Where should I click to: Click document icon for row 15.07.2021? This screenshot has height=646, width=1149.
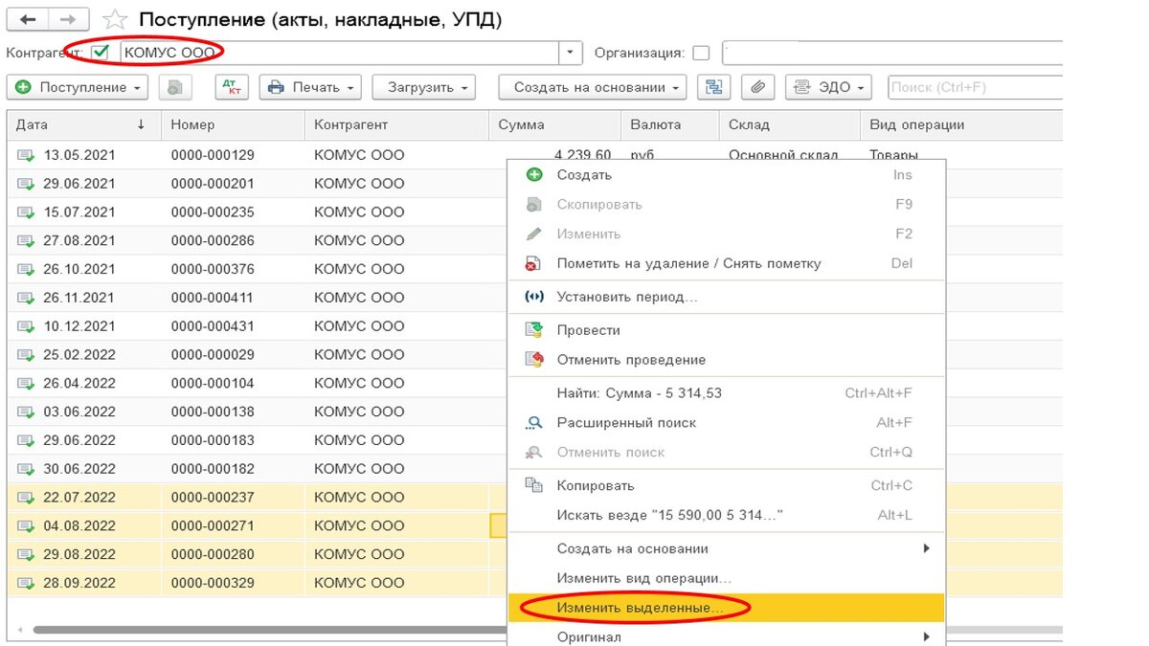(x=25, y=212)
